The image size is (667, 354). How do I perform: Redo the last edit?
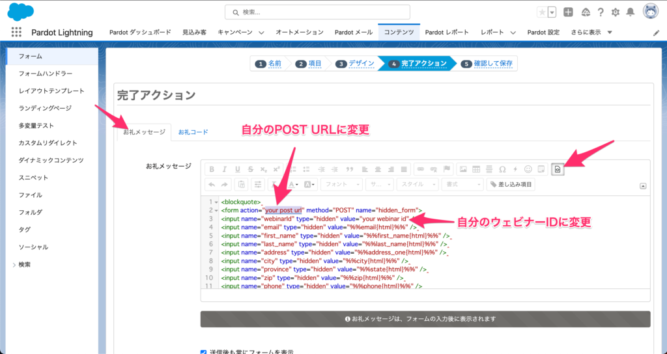click(225, 184)
